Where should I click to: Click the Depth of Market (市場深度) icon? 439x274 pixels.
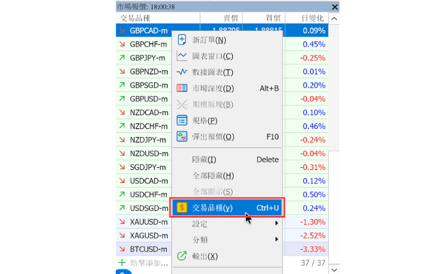182,88
